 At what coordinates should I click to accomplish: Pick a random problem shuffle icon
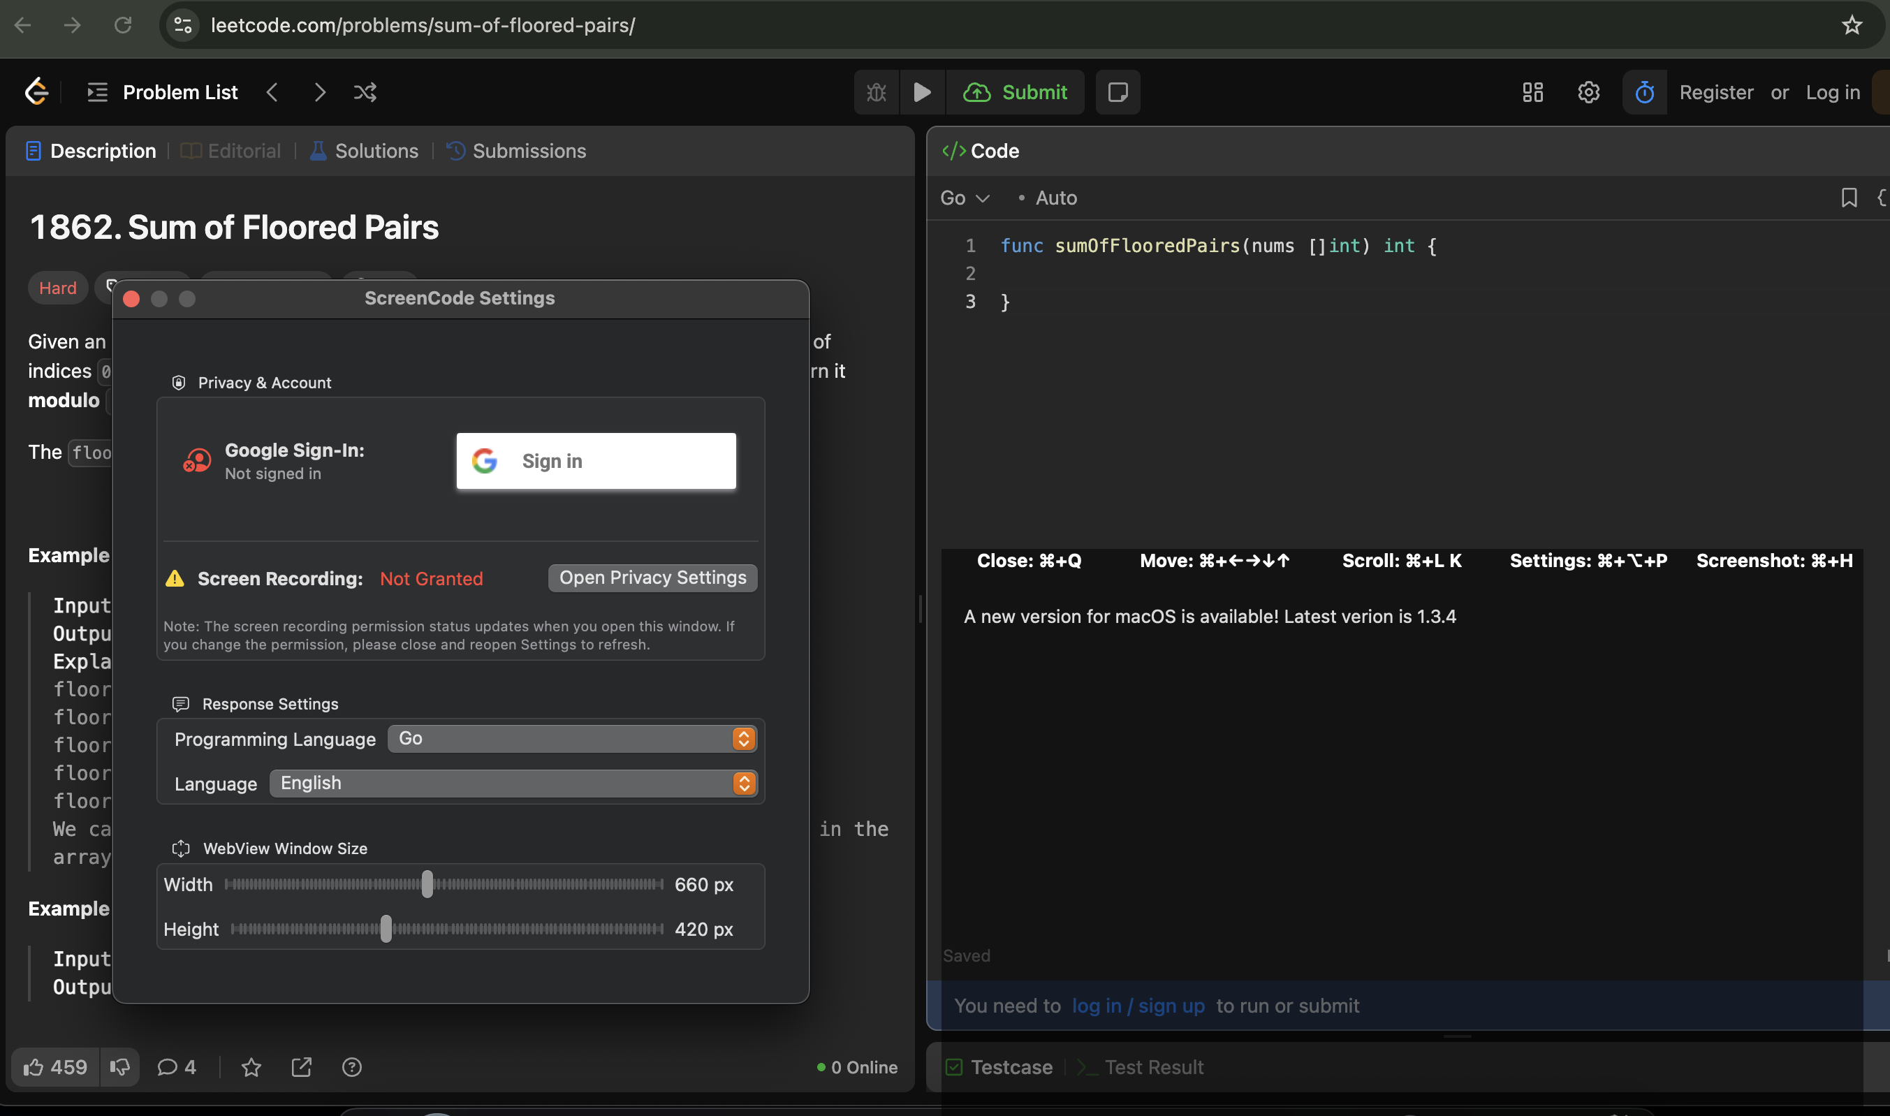pyautogui.click(x=365, y=91)
